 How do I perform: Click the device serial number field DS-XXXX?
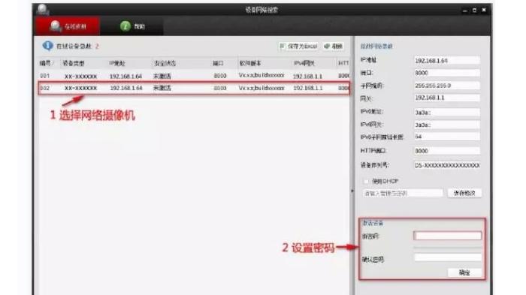(446, 165)
